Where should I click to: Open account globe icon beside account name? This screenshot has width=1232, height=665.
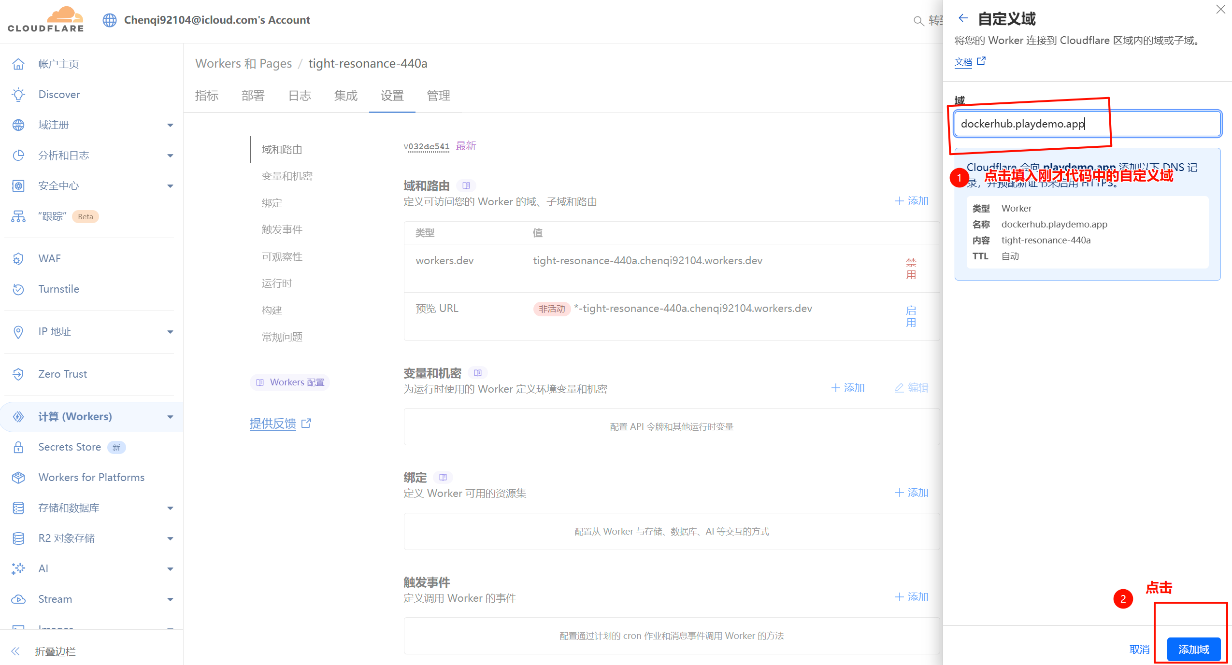[x=110, y=20]
